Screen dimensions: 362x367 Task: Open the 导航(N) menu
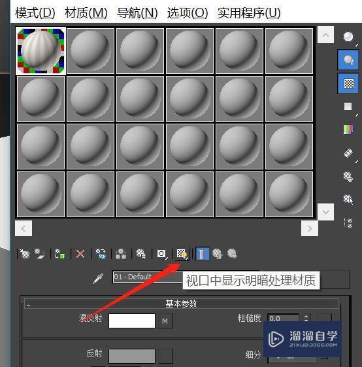(x=137, y=13)
